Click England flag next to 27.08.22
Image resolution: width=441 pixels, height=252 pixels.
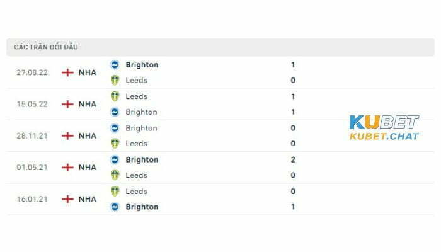(x=67, y=72)
